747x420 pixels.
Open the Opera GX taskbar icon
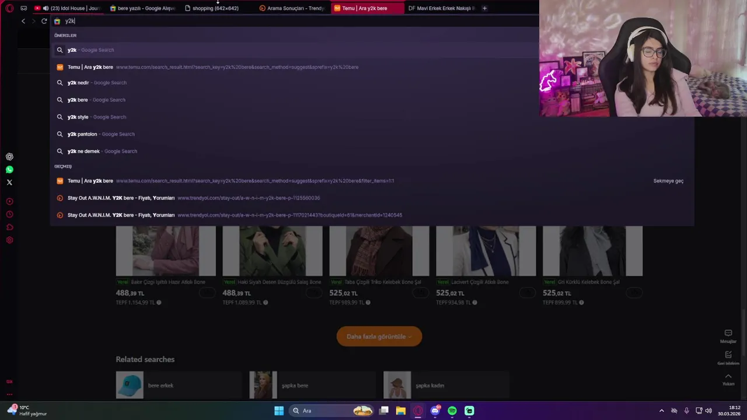[x=418, y=411]
